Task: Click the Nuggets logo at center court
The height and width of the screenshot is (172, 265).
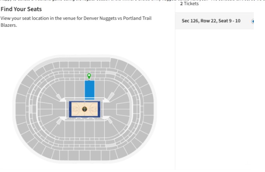Action: [85, 109]
